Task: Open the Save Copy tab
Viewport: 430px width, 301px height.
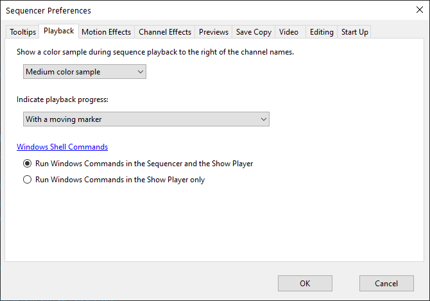Action: tap(254, 32)
